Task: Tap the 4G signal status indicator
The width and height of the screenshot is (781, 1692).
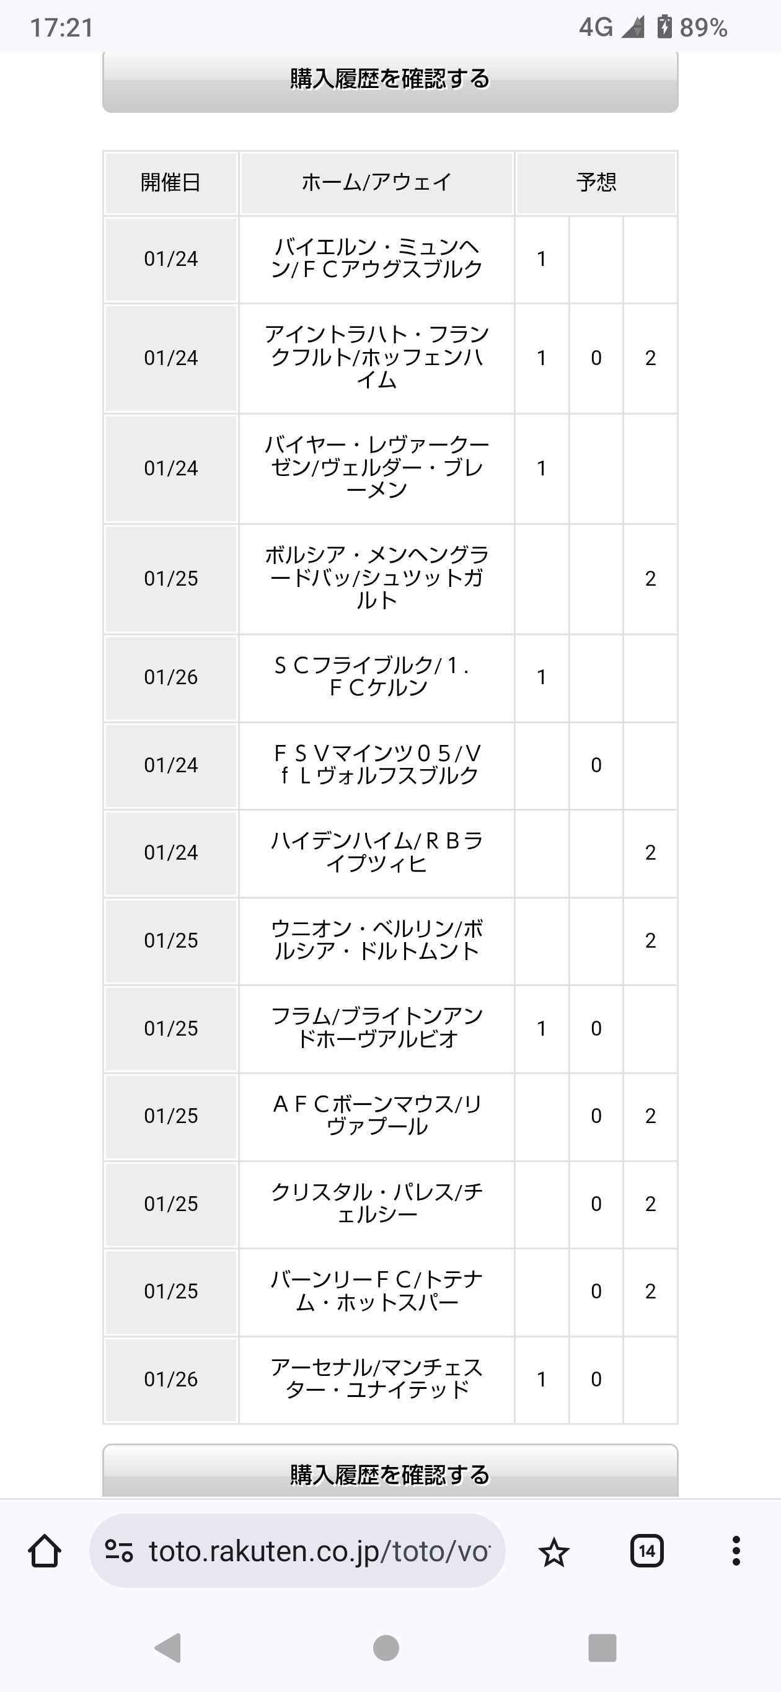Action: coord(610,28)
